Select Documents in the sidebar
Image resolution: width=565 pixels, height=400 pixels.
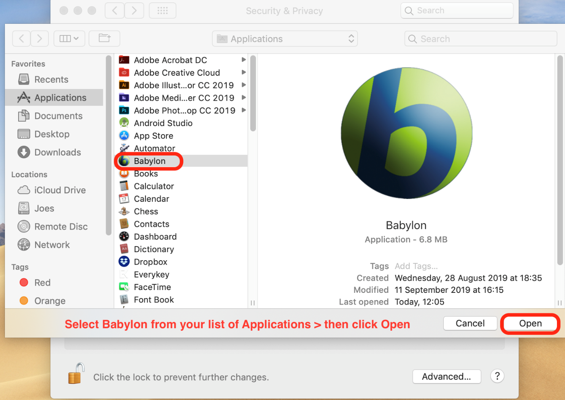tap(54, 116)
